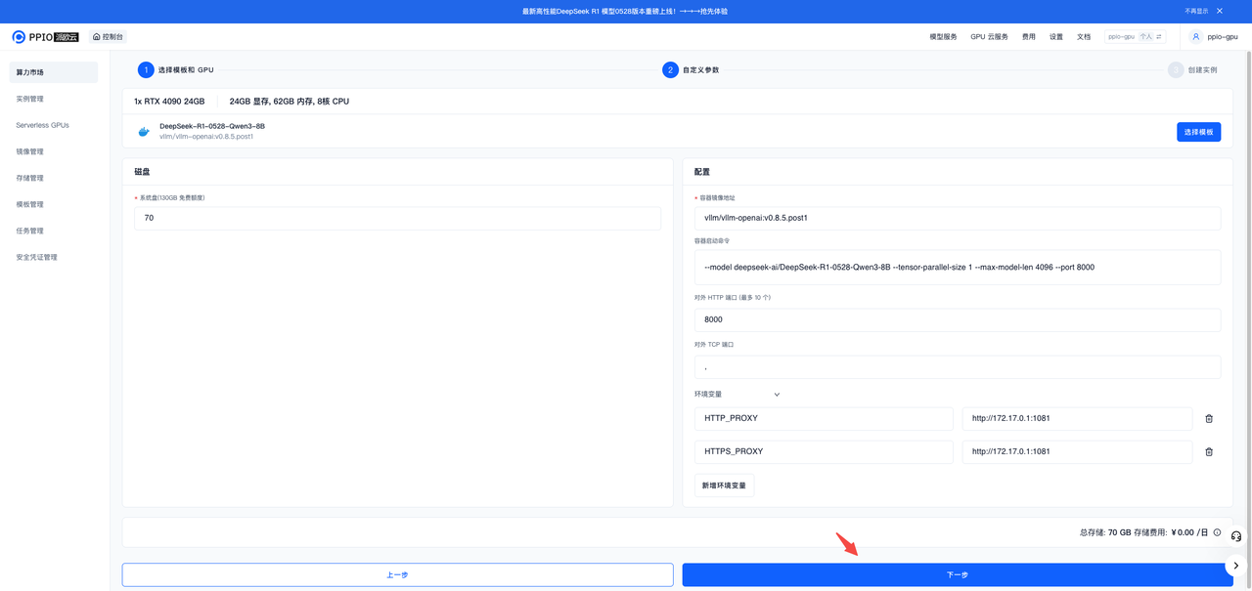This screenshot has height=591, width=1252.
Task: Click the DeepSeek-R1-0528-Qwen3-8B template name
Action: 212,126
